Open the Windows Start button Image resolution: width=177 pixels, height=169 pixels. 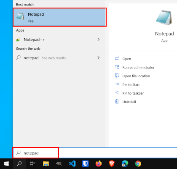[x=6, y=164]
